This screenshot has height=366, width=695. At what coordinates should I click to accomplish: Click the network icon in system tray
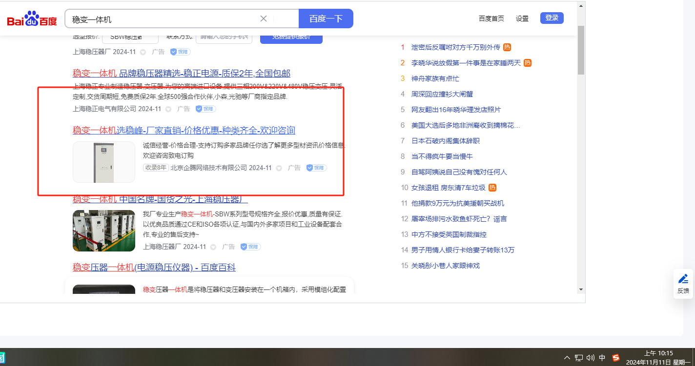point(579,358)
